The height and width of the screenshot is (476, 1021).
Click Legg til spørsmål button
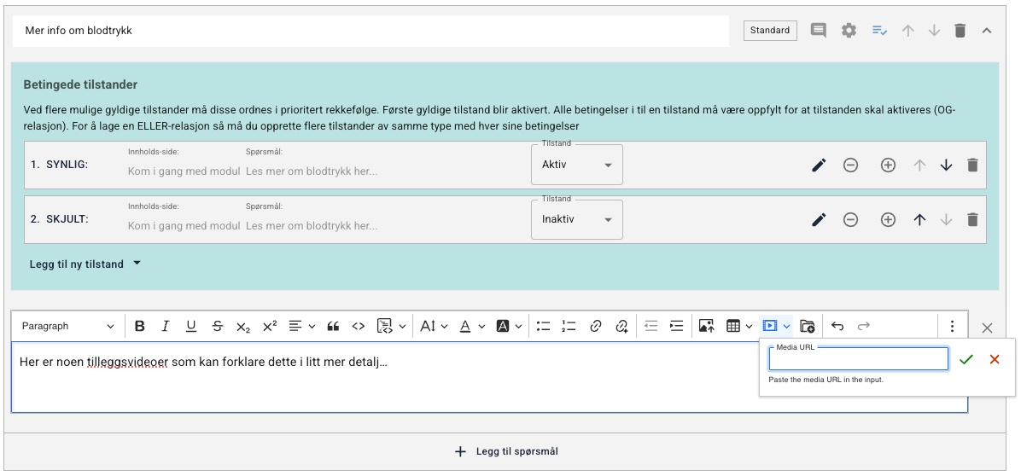pyautogui.click(x=506, y=451)
